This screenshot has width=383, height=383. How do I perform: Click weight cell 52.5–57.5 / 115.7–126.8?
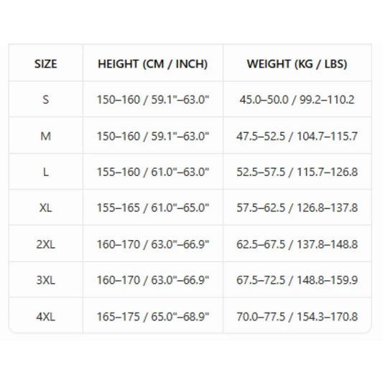coord(297,172)
